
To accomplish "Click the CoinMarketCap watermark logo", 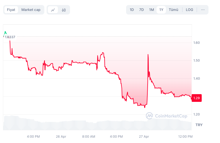I will 167,116.
